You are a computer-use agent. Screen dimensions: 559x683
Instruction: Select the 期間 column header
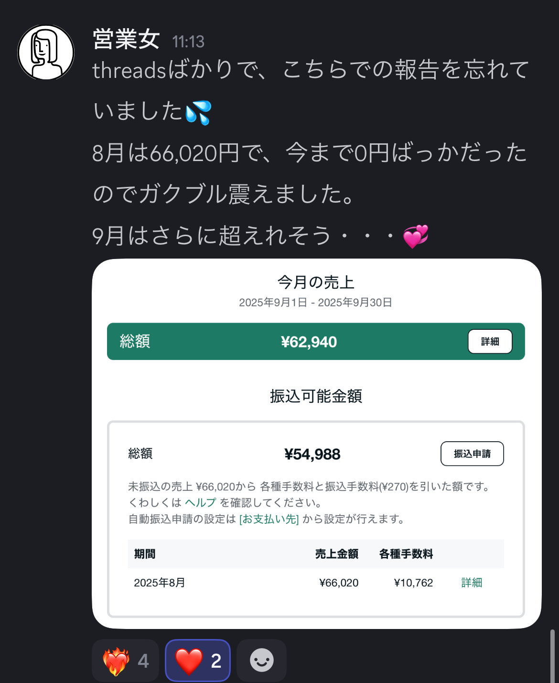[145, 554]
